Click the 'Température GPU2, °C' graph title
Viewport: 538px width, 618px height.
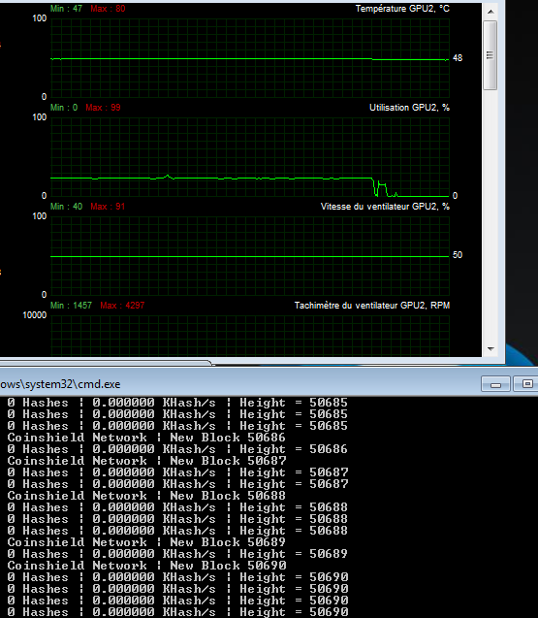[402, 9]
